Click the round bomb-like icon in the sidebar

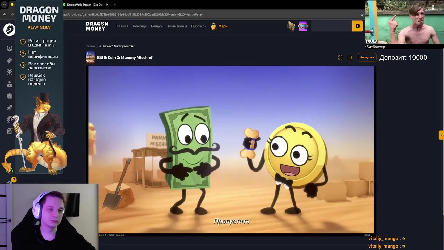click(x=9, y=96)
